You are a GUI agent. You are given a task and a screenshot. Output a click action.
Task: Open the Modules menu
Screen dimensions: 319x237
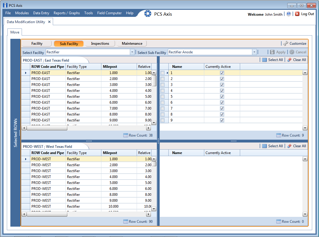pyautogui.click(x=22, y=13)
